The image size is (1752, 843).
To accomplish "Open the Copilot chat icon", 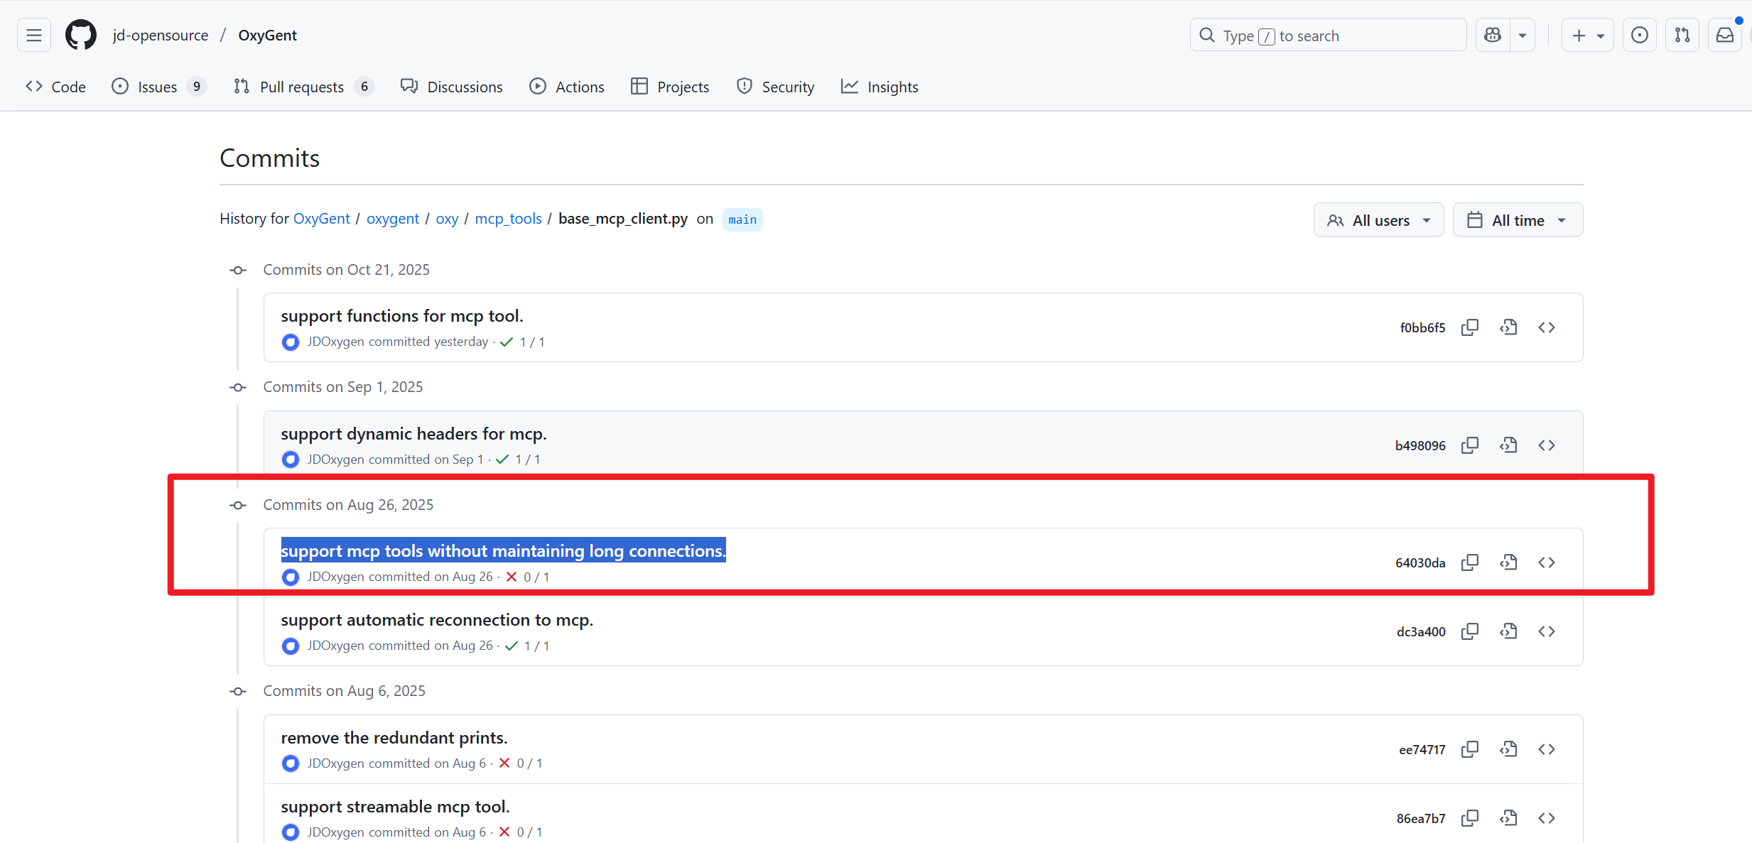I will [1493, 36].
